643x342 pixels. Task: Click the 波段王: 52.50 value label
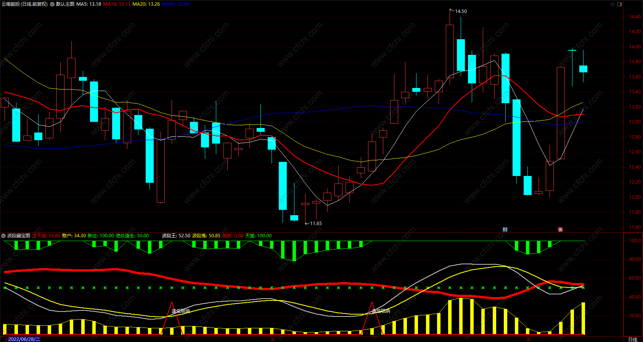pos(176,236)
